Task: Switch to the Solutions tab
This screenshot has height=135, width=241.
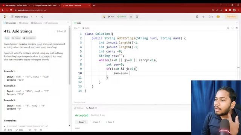Action: pyautogui.click(x=37, y=23)
